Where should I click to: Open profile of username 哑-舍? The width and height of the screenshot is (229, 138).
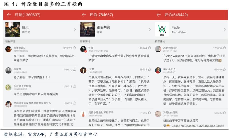click(91, 69)
